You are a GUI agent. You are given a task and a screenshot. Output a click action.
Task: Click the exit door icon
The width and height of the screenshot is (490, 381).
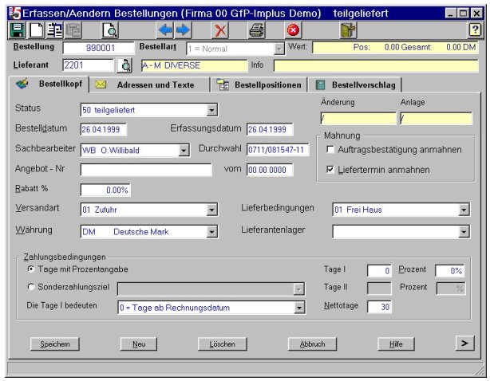[x=348, y=30]
